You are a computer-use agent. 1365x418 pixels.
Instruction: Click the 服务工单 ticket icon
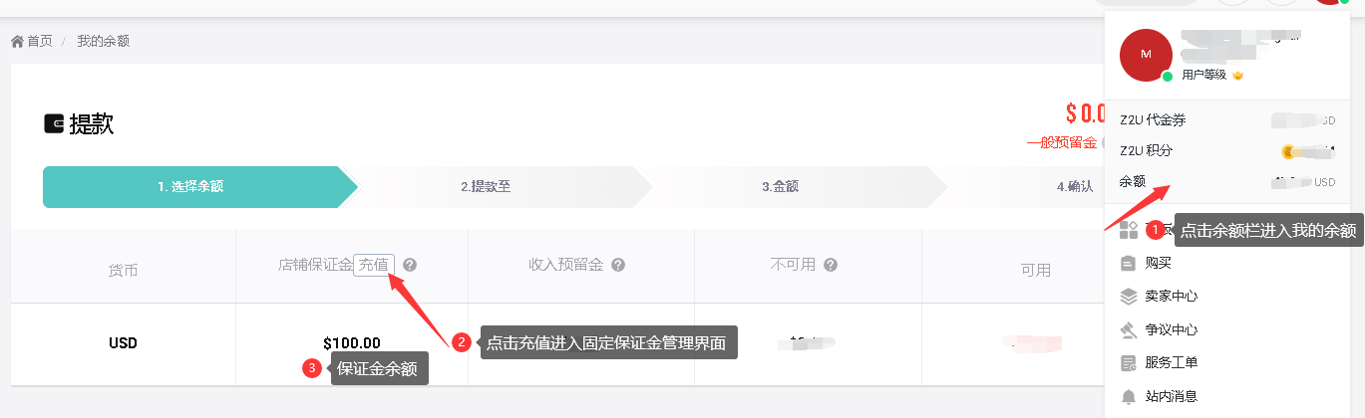click(1129, 363)
